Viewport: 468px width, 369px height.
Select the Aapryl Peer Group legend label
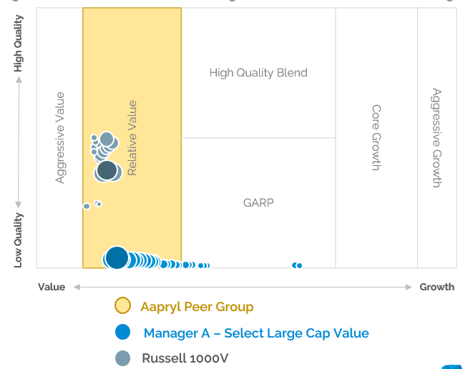197,307
